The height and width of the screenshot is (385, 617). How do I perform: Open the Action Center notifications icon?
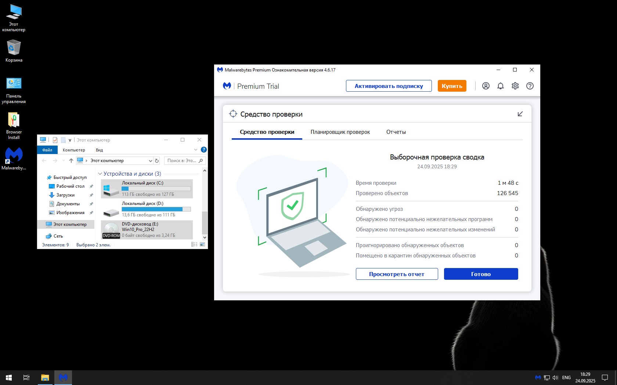pyautogui.click(x=605, y=378)
